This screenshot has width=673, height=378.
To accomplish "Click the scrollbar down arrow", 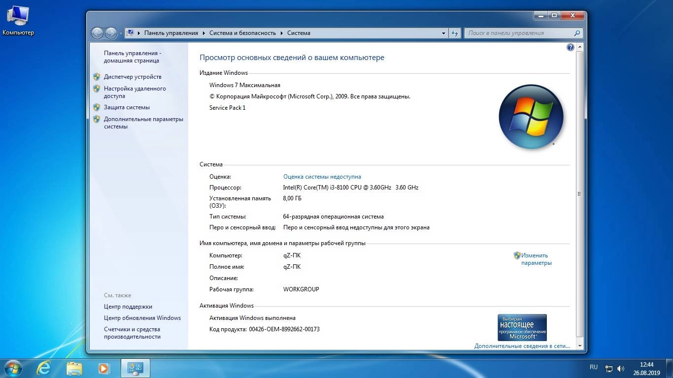I will [579, 346].
